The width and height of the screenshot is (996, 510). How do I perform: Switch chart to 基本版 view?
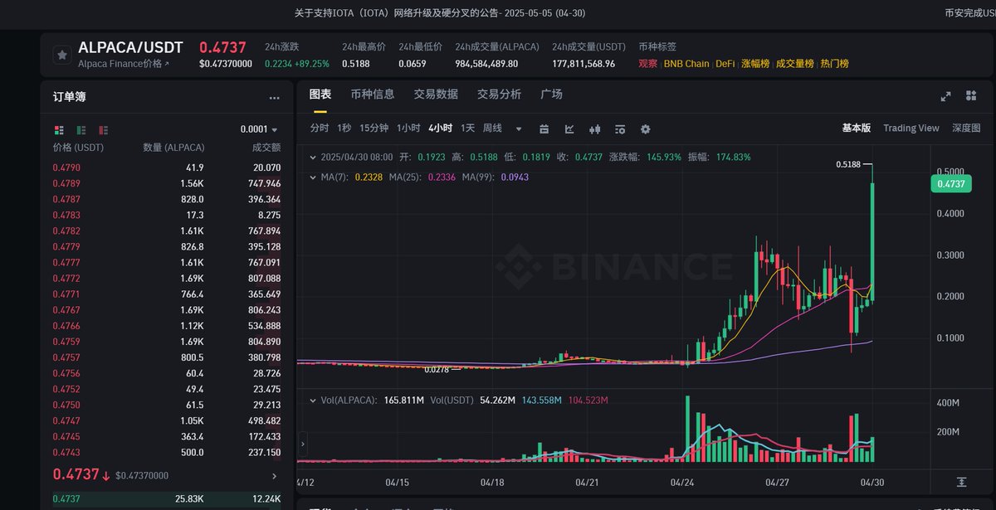click(x=857, y=129)
